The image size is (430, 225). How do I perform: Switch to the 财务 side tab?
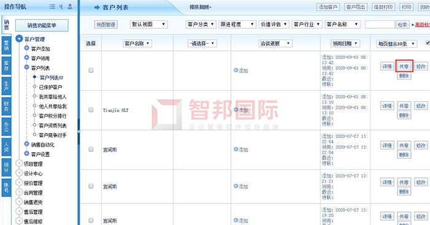pyautogui.click(x=6, y=107)
